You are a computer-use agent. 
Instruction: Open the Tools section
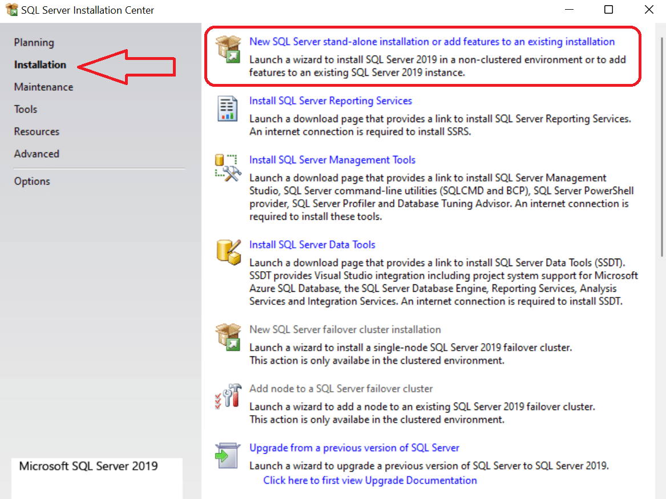[x=26, y=109]
